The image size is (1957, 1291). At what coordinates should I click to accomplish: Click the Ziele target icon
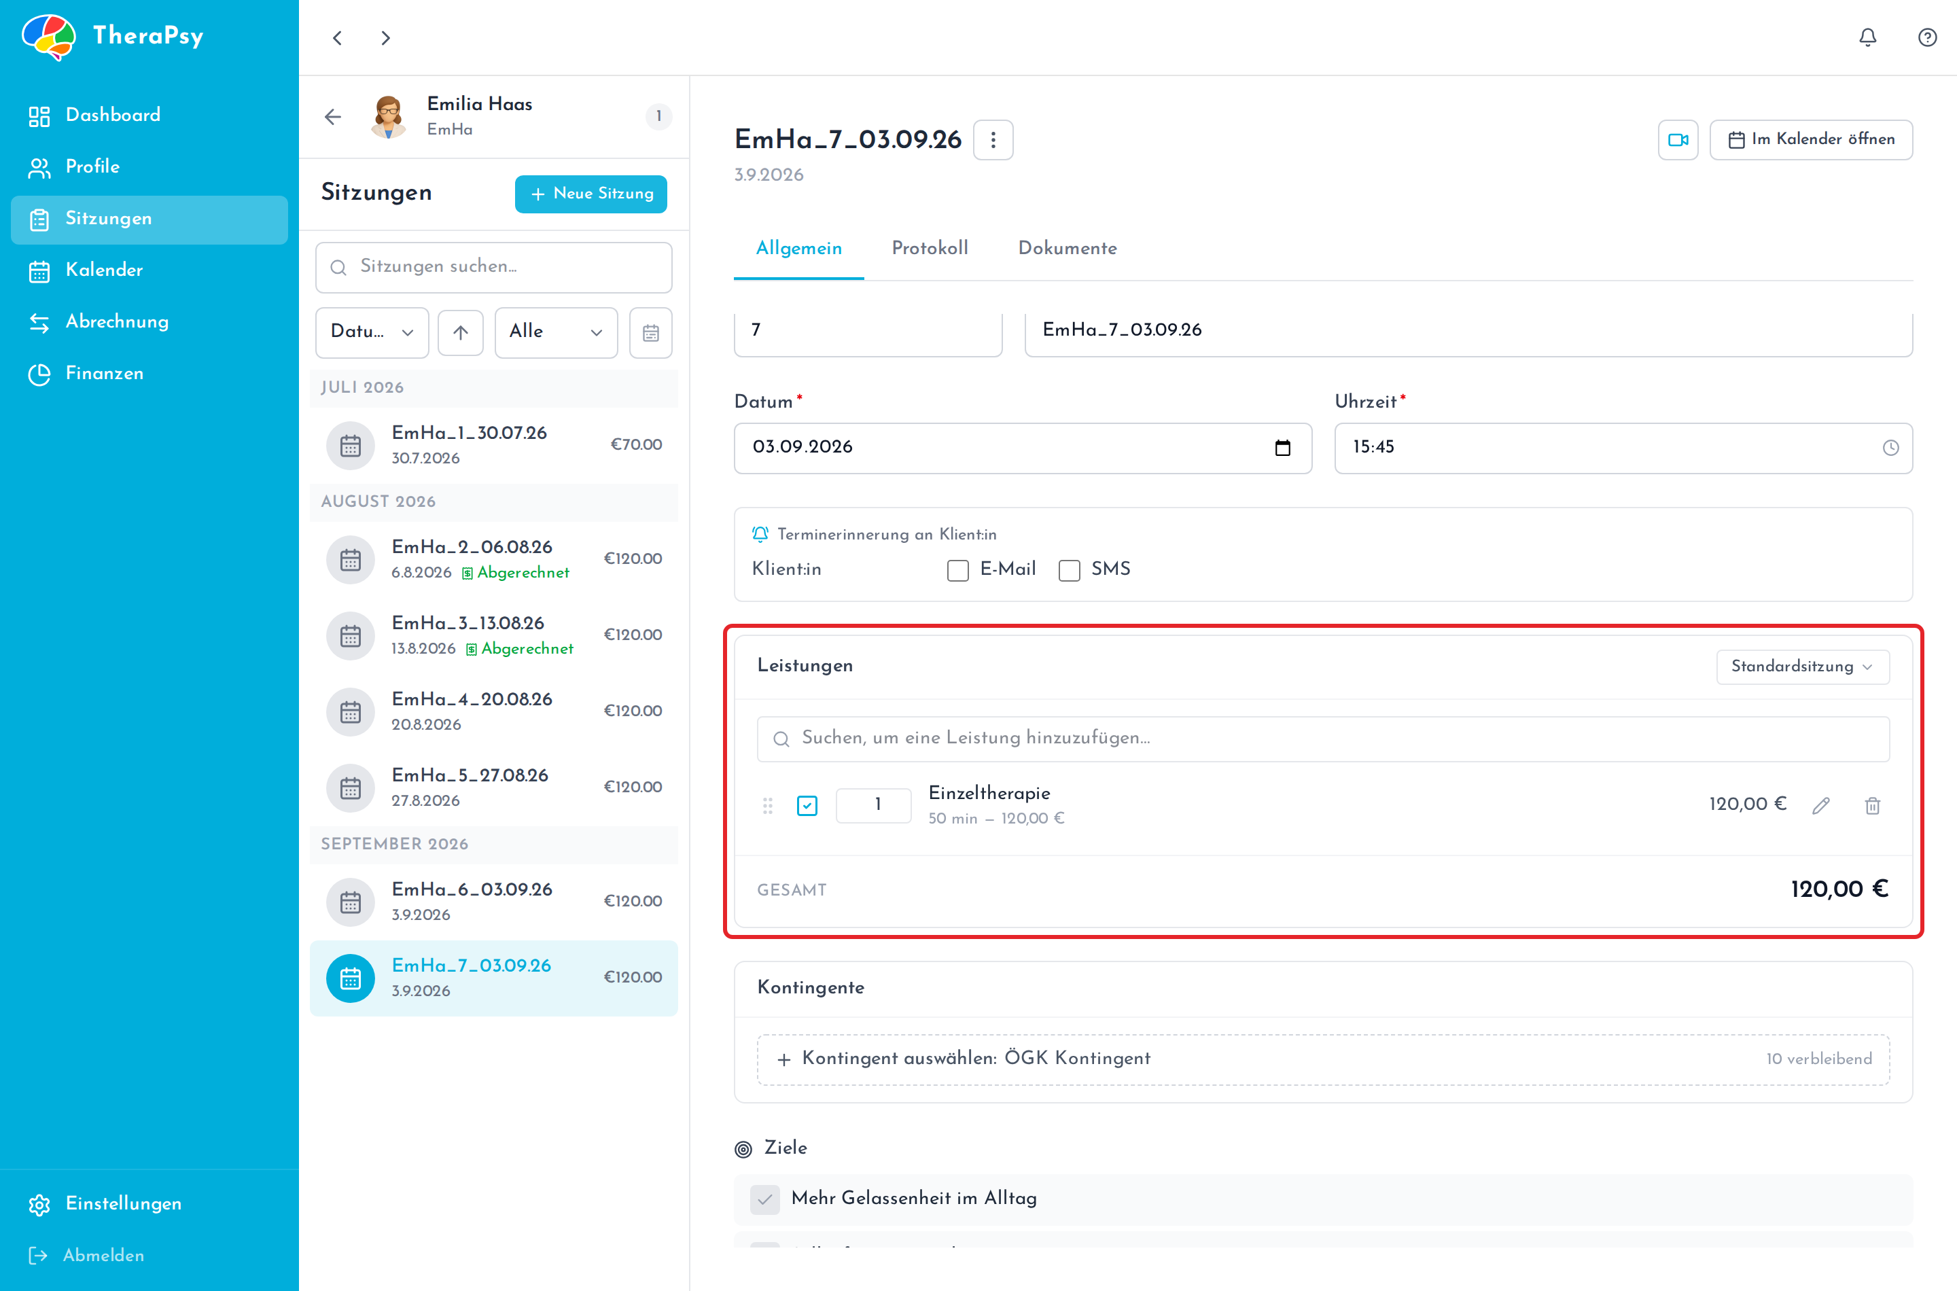pyautogui.click(x=743, y=1150)
